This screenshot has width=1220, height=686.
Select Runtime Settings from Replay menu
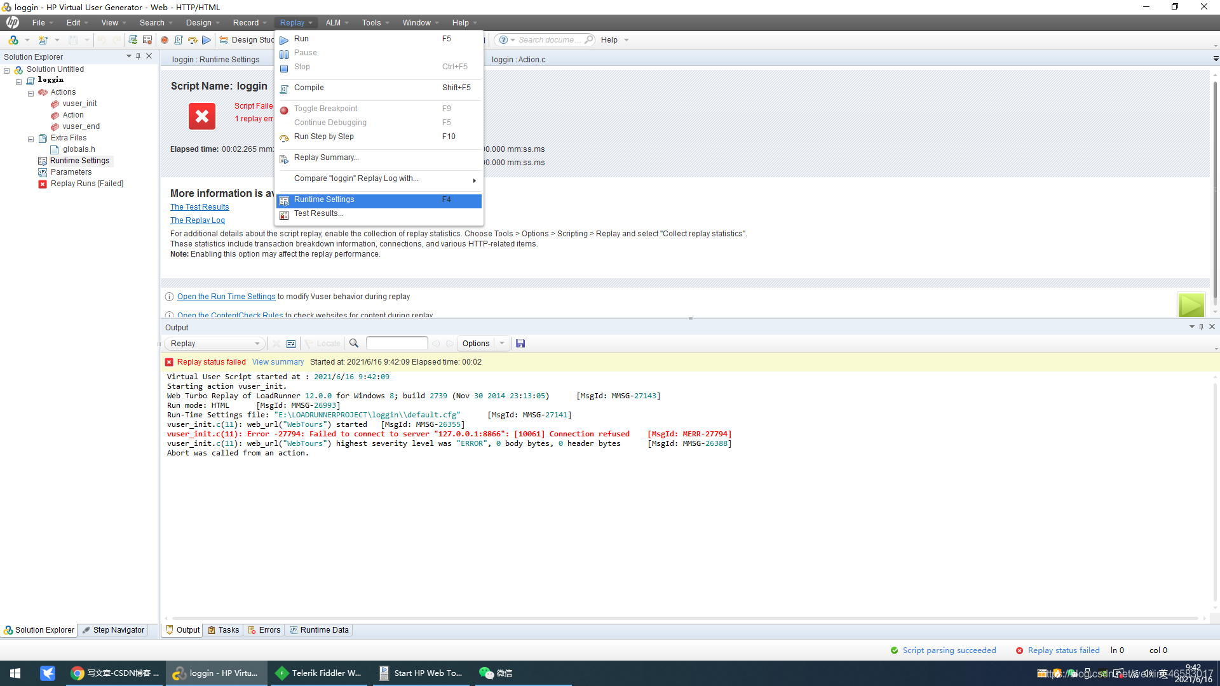324,199
